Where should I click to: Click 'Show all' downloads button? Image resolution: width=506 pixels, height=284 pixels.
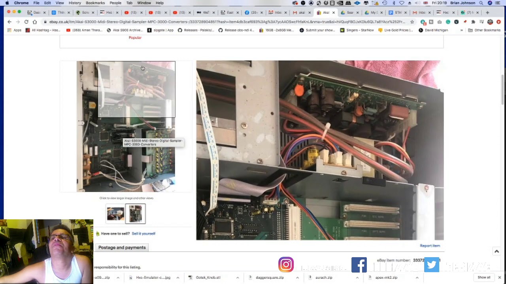484,278
